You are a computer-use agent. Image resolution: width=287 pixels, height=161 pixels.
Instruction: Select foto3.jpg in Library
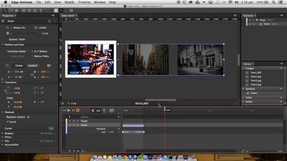point(256,80)
